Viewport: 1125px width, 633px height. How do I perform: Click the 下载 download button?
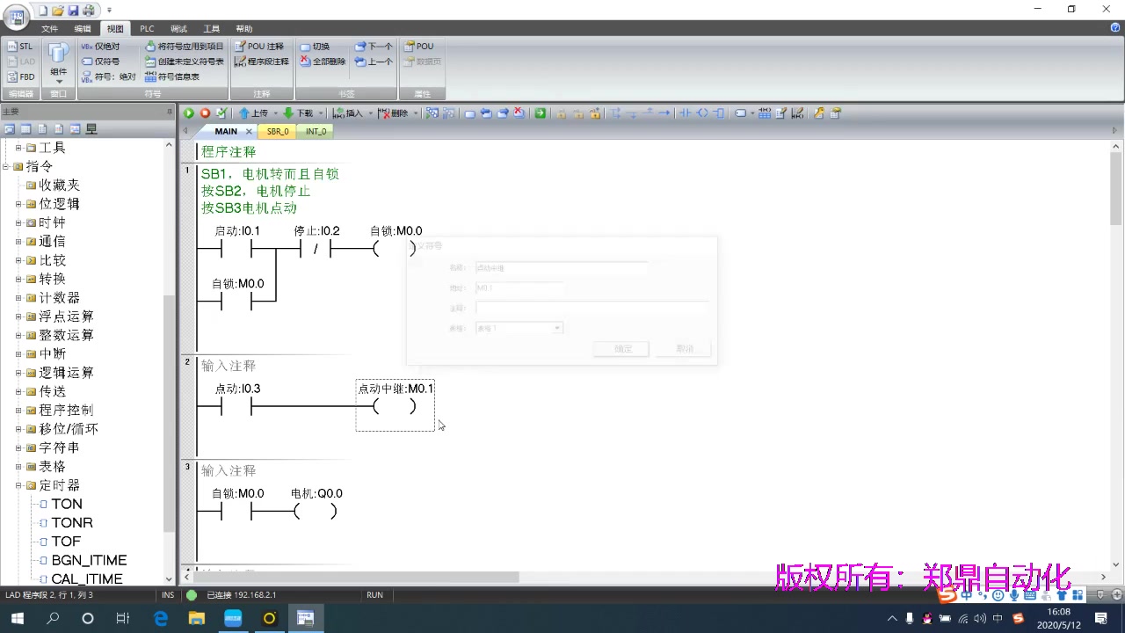click(x=299, y=113)
